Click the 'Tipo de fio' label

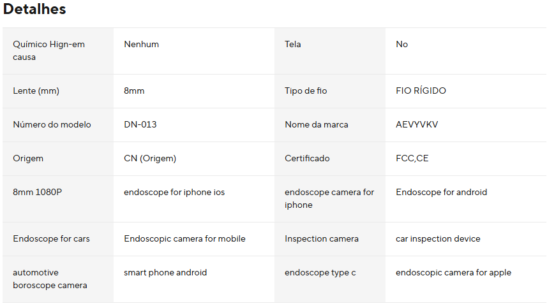[x=306, y=91]
